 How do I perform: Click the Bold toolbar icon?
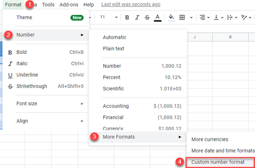click(127, 18)
